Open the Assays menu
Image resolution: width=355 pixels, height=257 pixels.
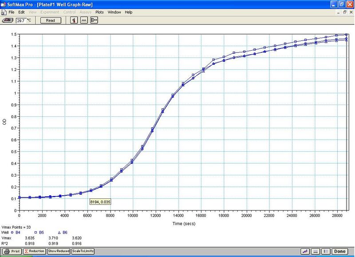point(86,12)
